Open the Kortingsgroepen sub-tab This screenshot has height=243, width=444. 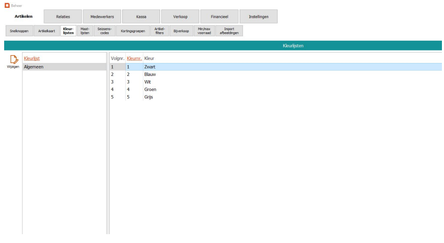click(x=133, y=31)
